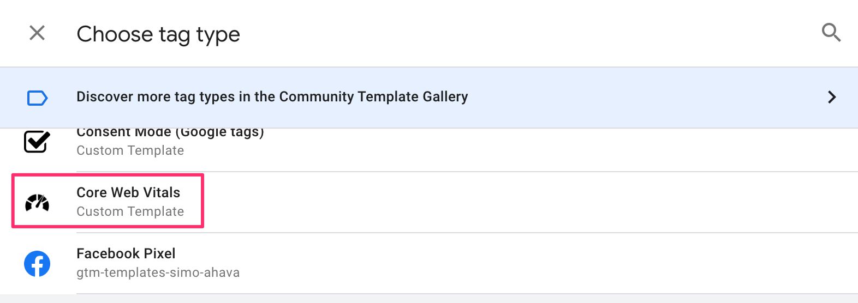Choose Consent Mode (Google tags) label
Viewport: 858px width, 303px height.
point(170,132)
